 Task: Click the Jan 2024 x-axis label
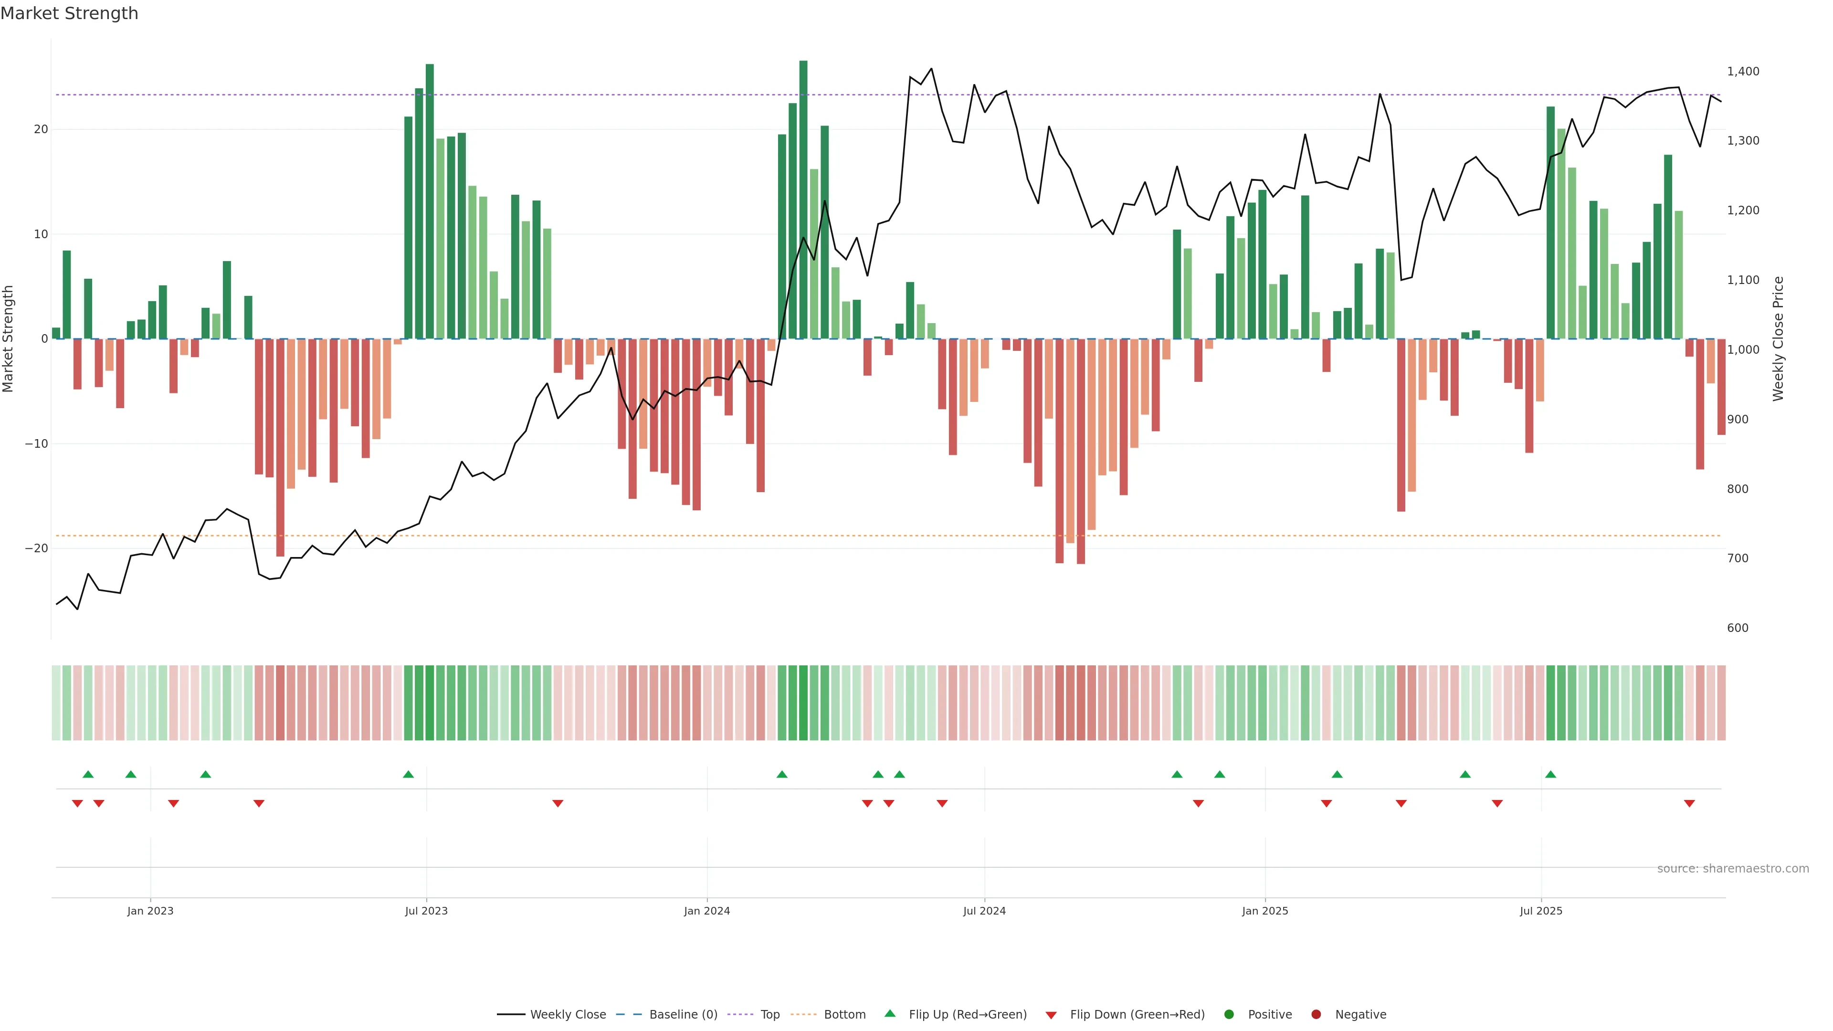pos(706,911)
